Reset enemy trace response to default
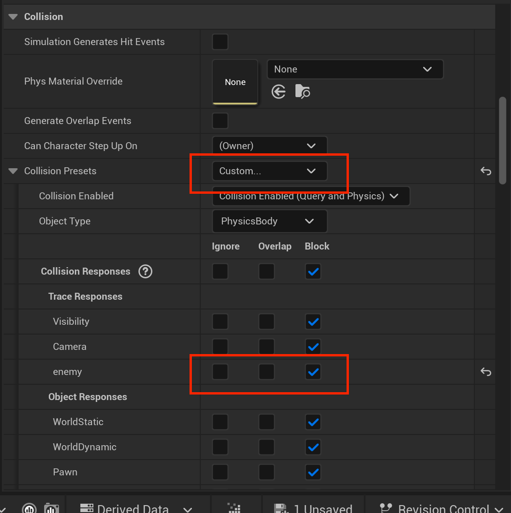Image resolution: width=511 pixels, height=513 pixels. tap(486, 372)
